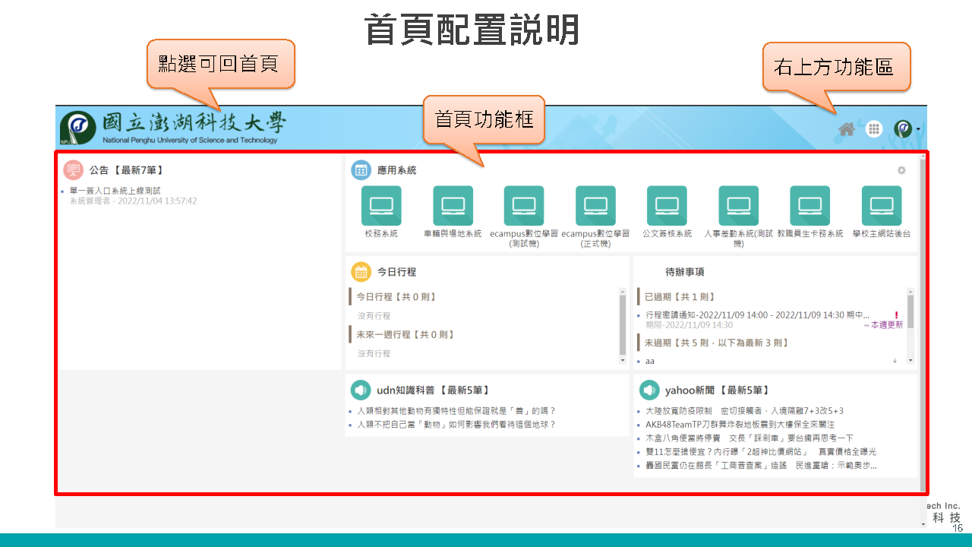The width and height of the screenshot is (972, 547).
Task: Click the 今日行程 scroll up arrow
Action: point(623,291)
